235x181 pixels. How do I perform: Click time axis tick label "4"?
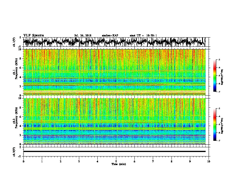[x=98, y=161]
